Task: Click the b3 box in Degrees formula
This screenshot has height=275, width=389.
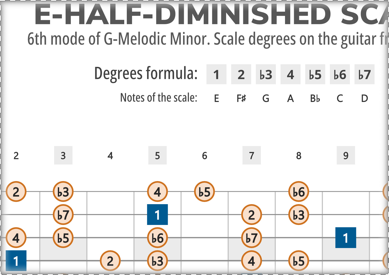Action: [266, 74]
